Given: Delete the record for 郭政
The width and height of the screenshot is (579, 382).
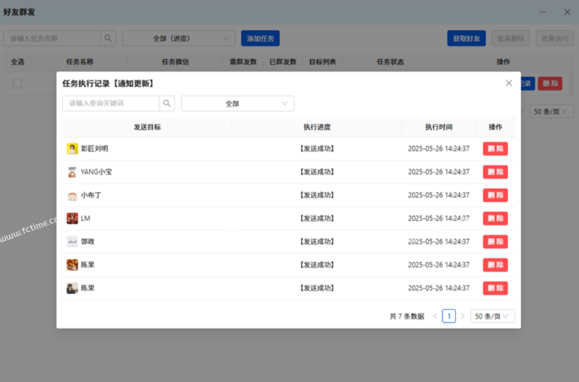Looking at the screenshot, I should 495,241.
